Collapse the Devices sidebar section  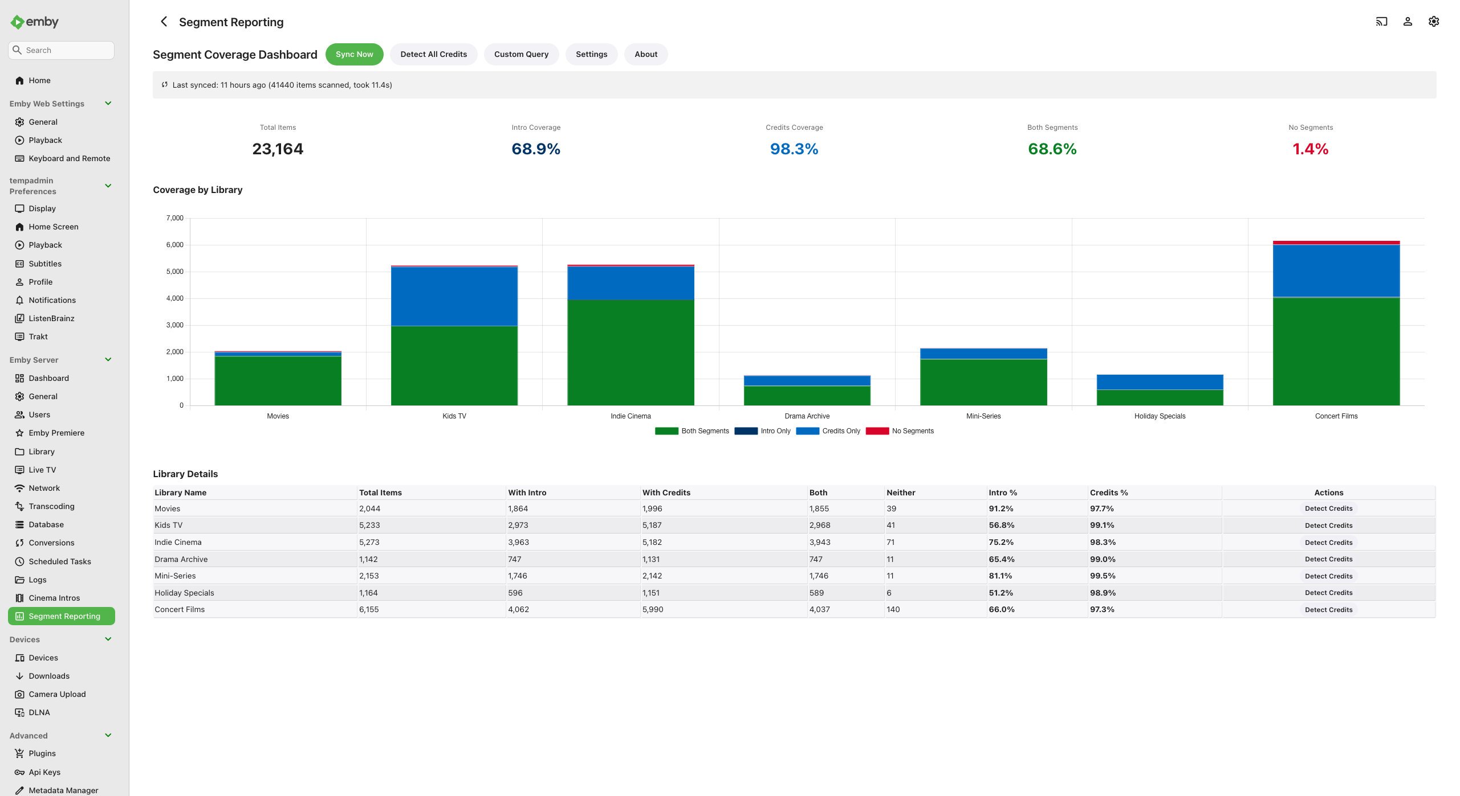108,639
